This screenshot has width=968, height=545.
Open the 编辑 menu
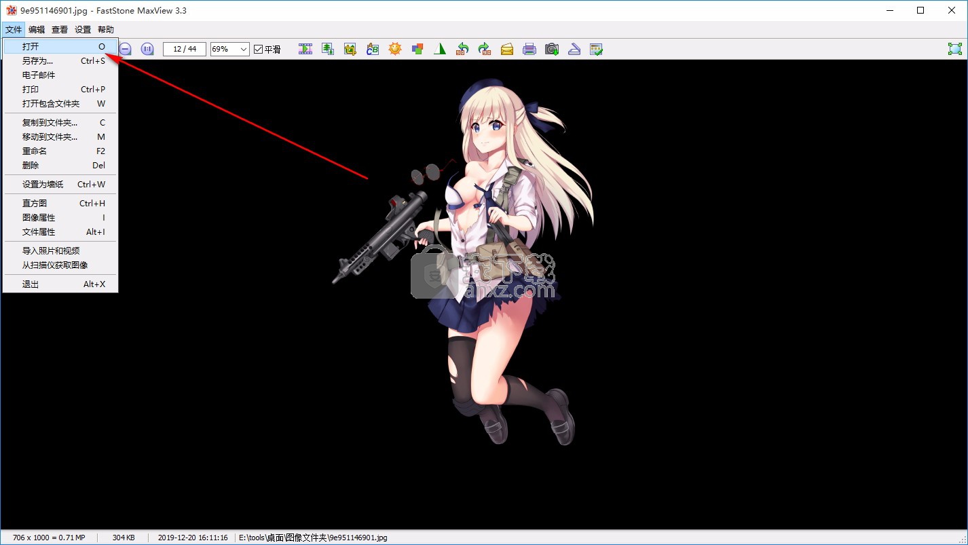(x=37, y=30)
